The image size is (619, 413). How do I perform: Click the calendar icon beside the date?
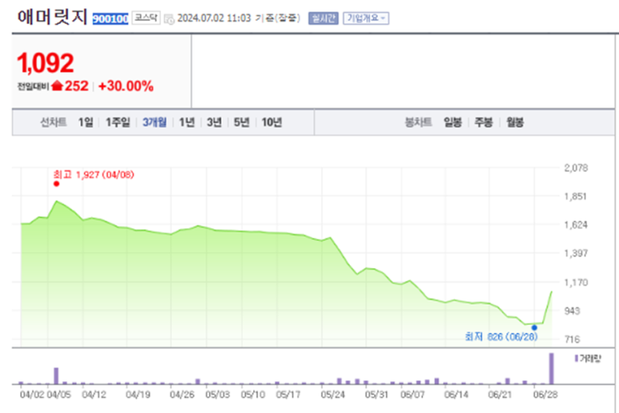tap(169, 19)
